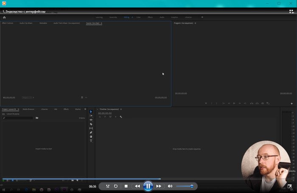This screenshot has width=297, height=193.
Task: Adjust the player volume slider
Action: coord(185,186)
